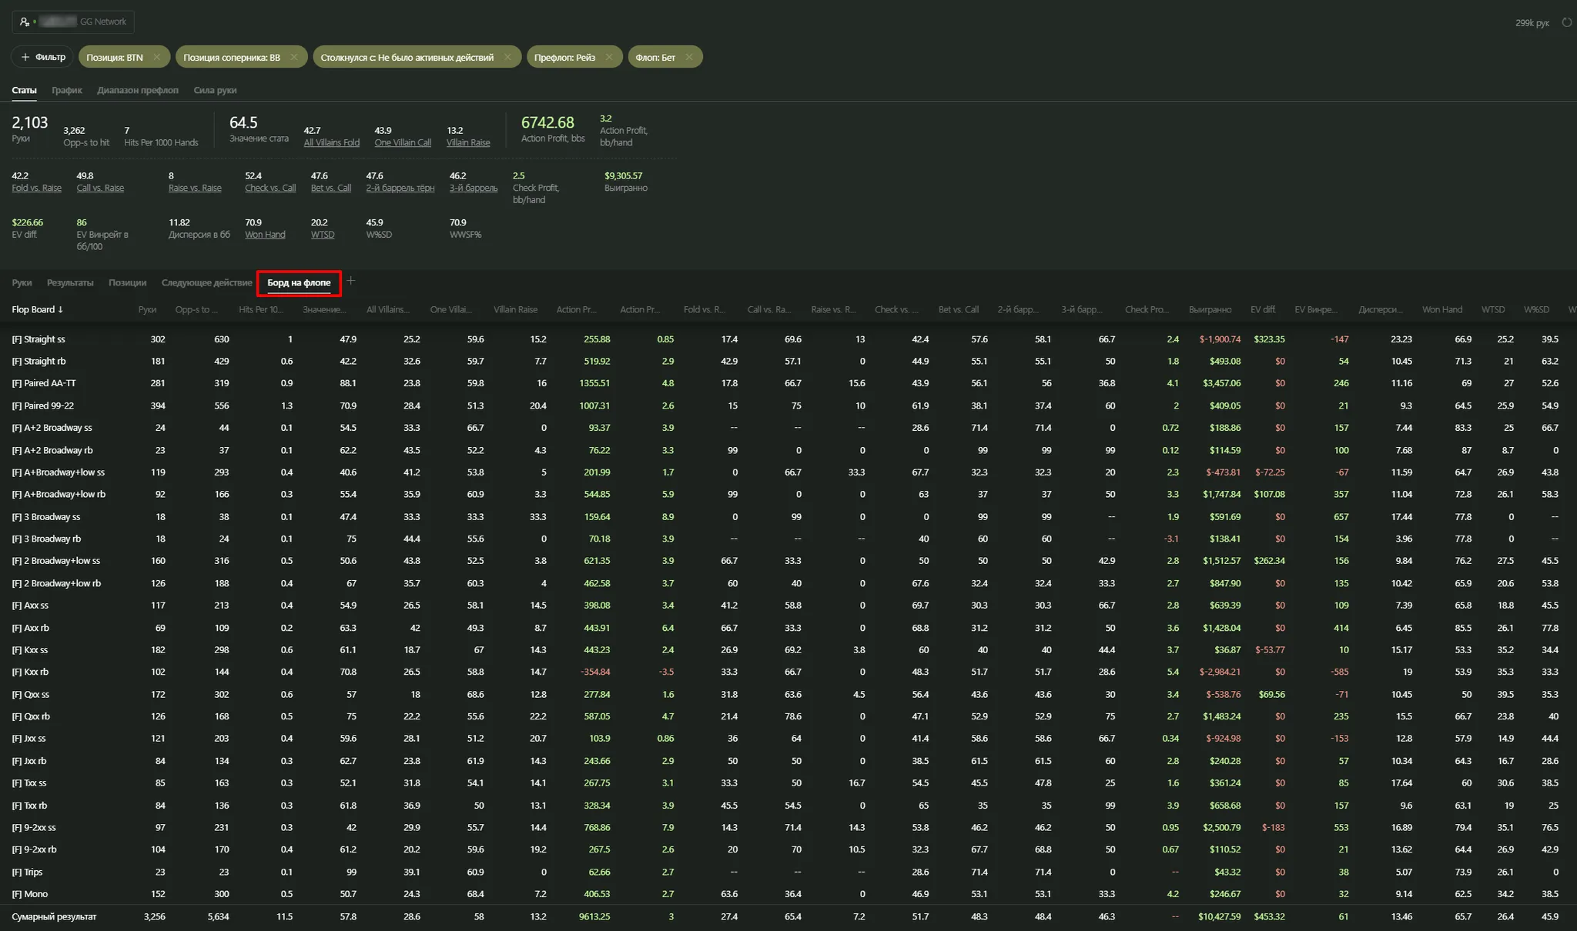Click the player profile icon
Image resolution: width=1577 pixels, height=931 pixels.
pos(25,22)
